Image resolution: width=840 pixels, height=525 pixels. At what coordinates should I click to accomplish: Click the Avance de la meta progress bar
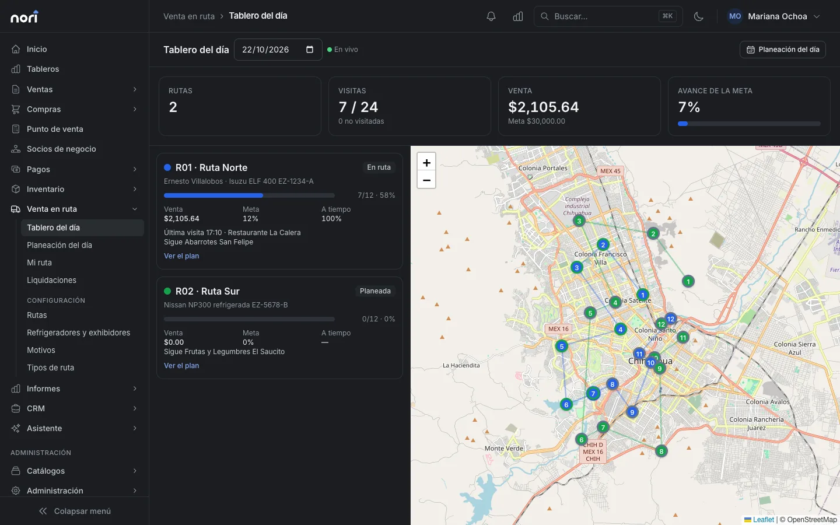pyautogui.click(x=749, y=124)
